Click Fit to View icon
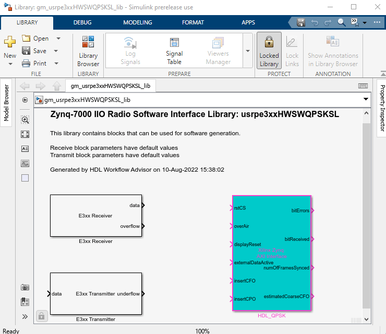This screenshot has height=334, width=386. click(25, 134)
